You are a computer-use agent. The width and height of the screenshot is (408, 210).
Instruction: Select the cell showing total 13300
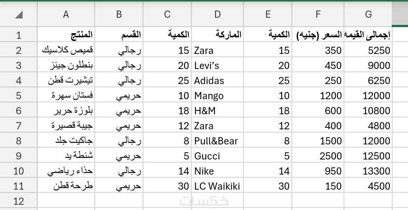coord(368,171)
